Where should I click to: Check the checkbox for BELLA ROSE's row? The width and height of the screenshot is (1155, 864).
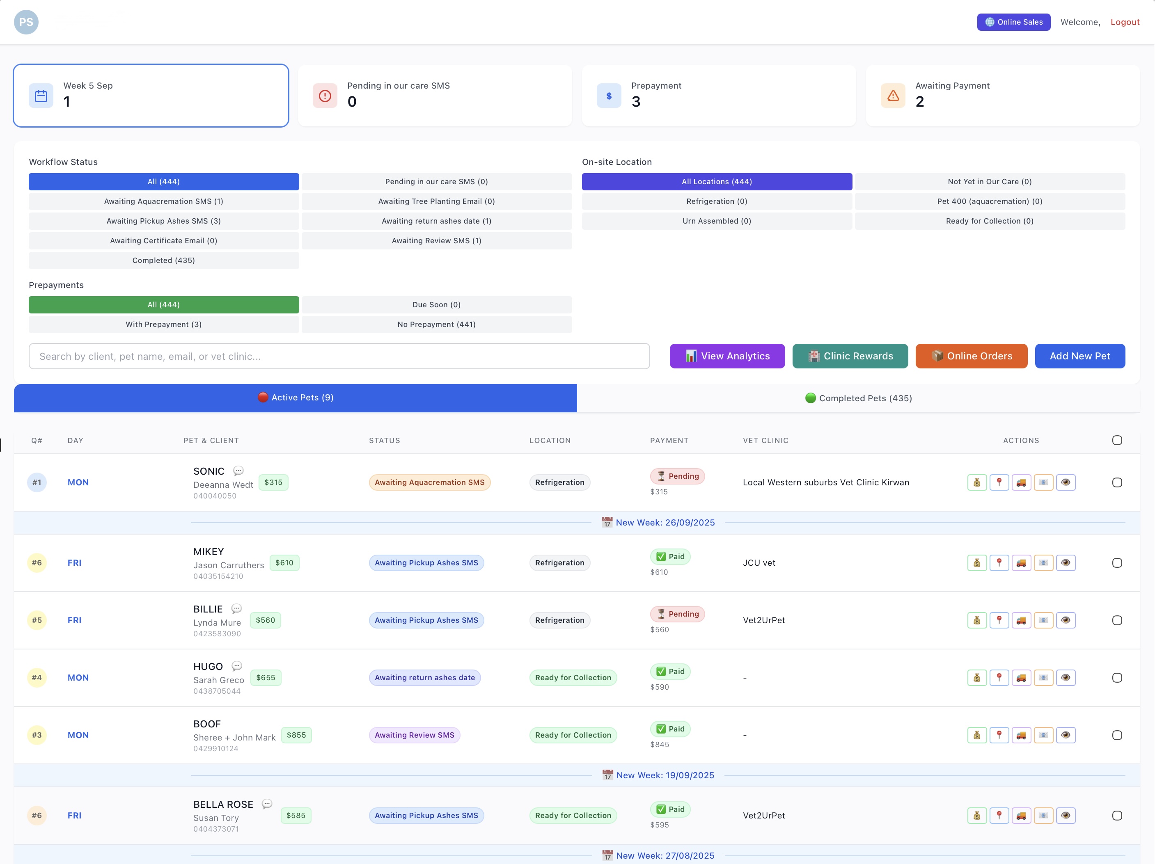[x=1117, y=816]
